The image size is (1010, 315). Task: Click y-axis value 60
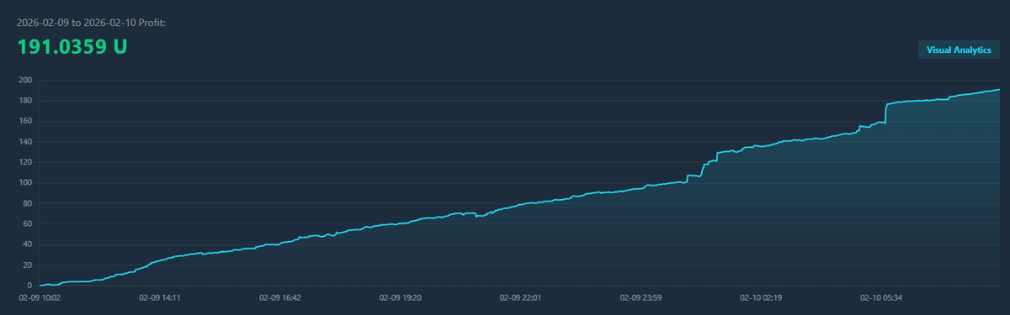click(27, 224)
